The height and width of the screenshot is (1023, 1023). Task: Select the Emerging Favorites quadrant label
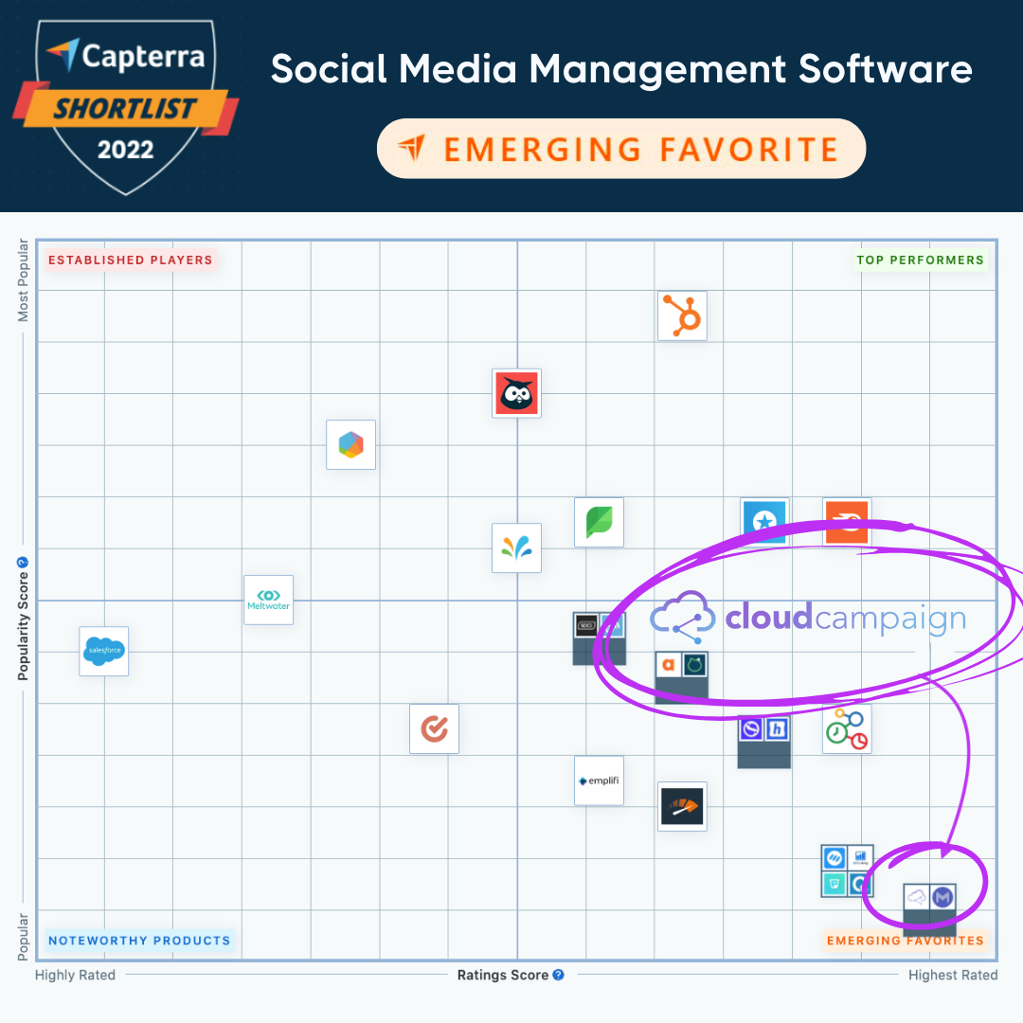pyautogui.click(x=905, y=941)
